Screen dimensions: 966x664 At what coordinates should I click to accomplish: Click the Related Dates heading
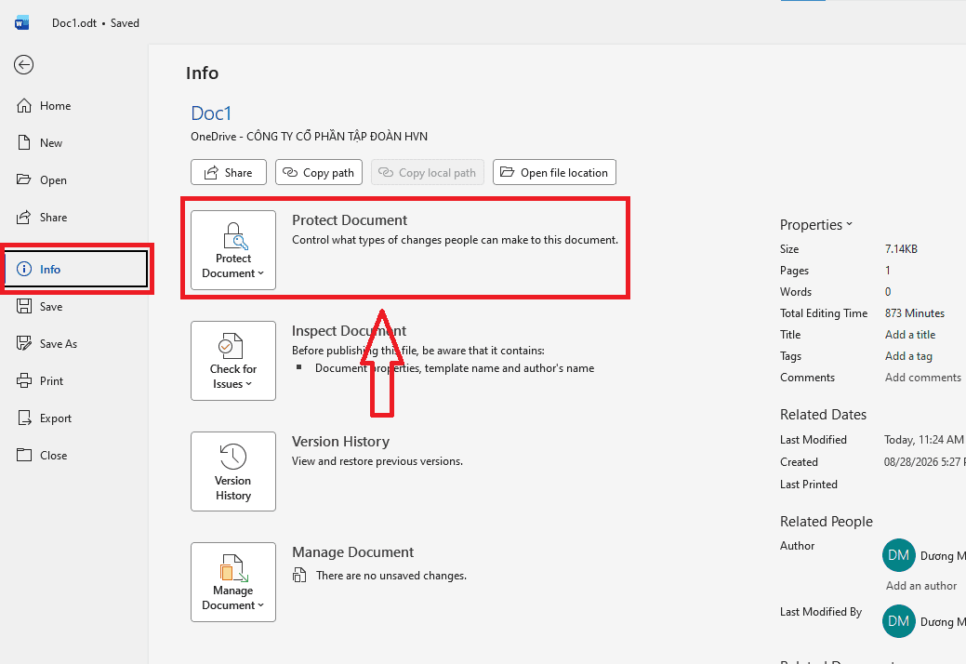[823, 415]
